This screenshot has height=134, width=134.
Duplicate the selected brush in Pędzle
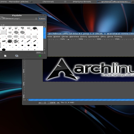17,56
